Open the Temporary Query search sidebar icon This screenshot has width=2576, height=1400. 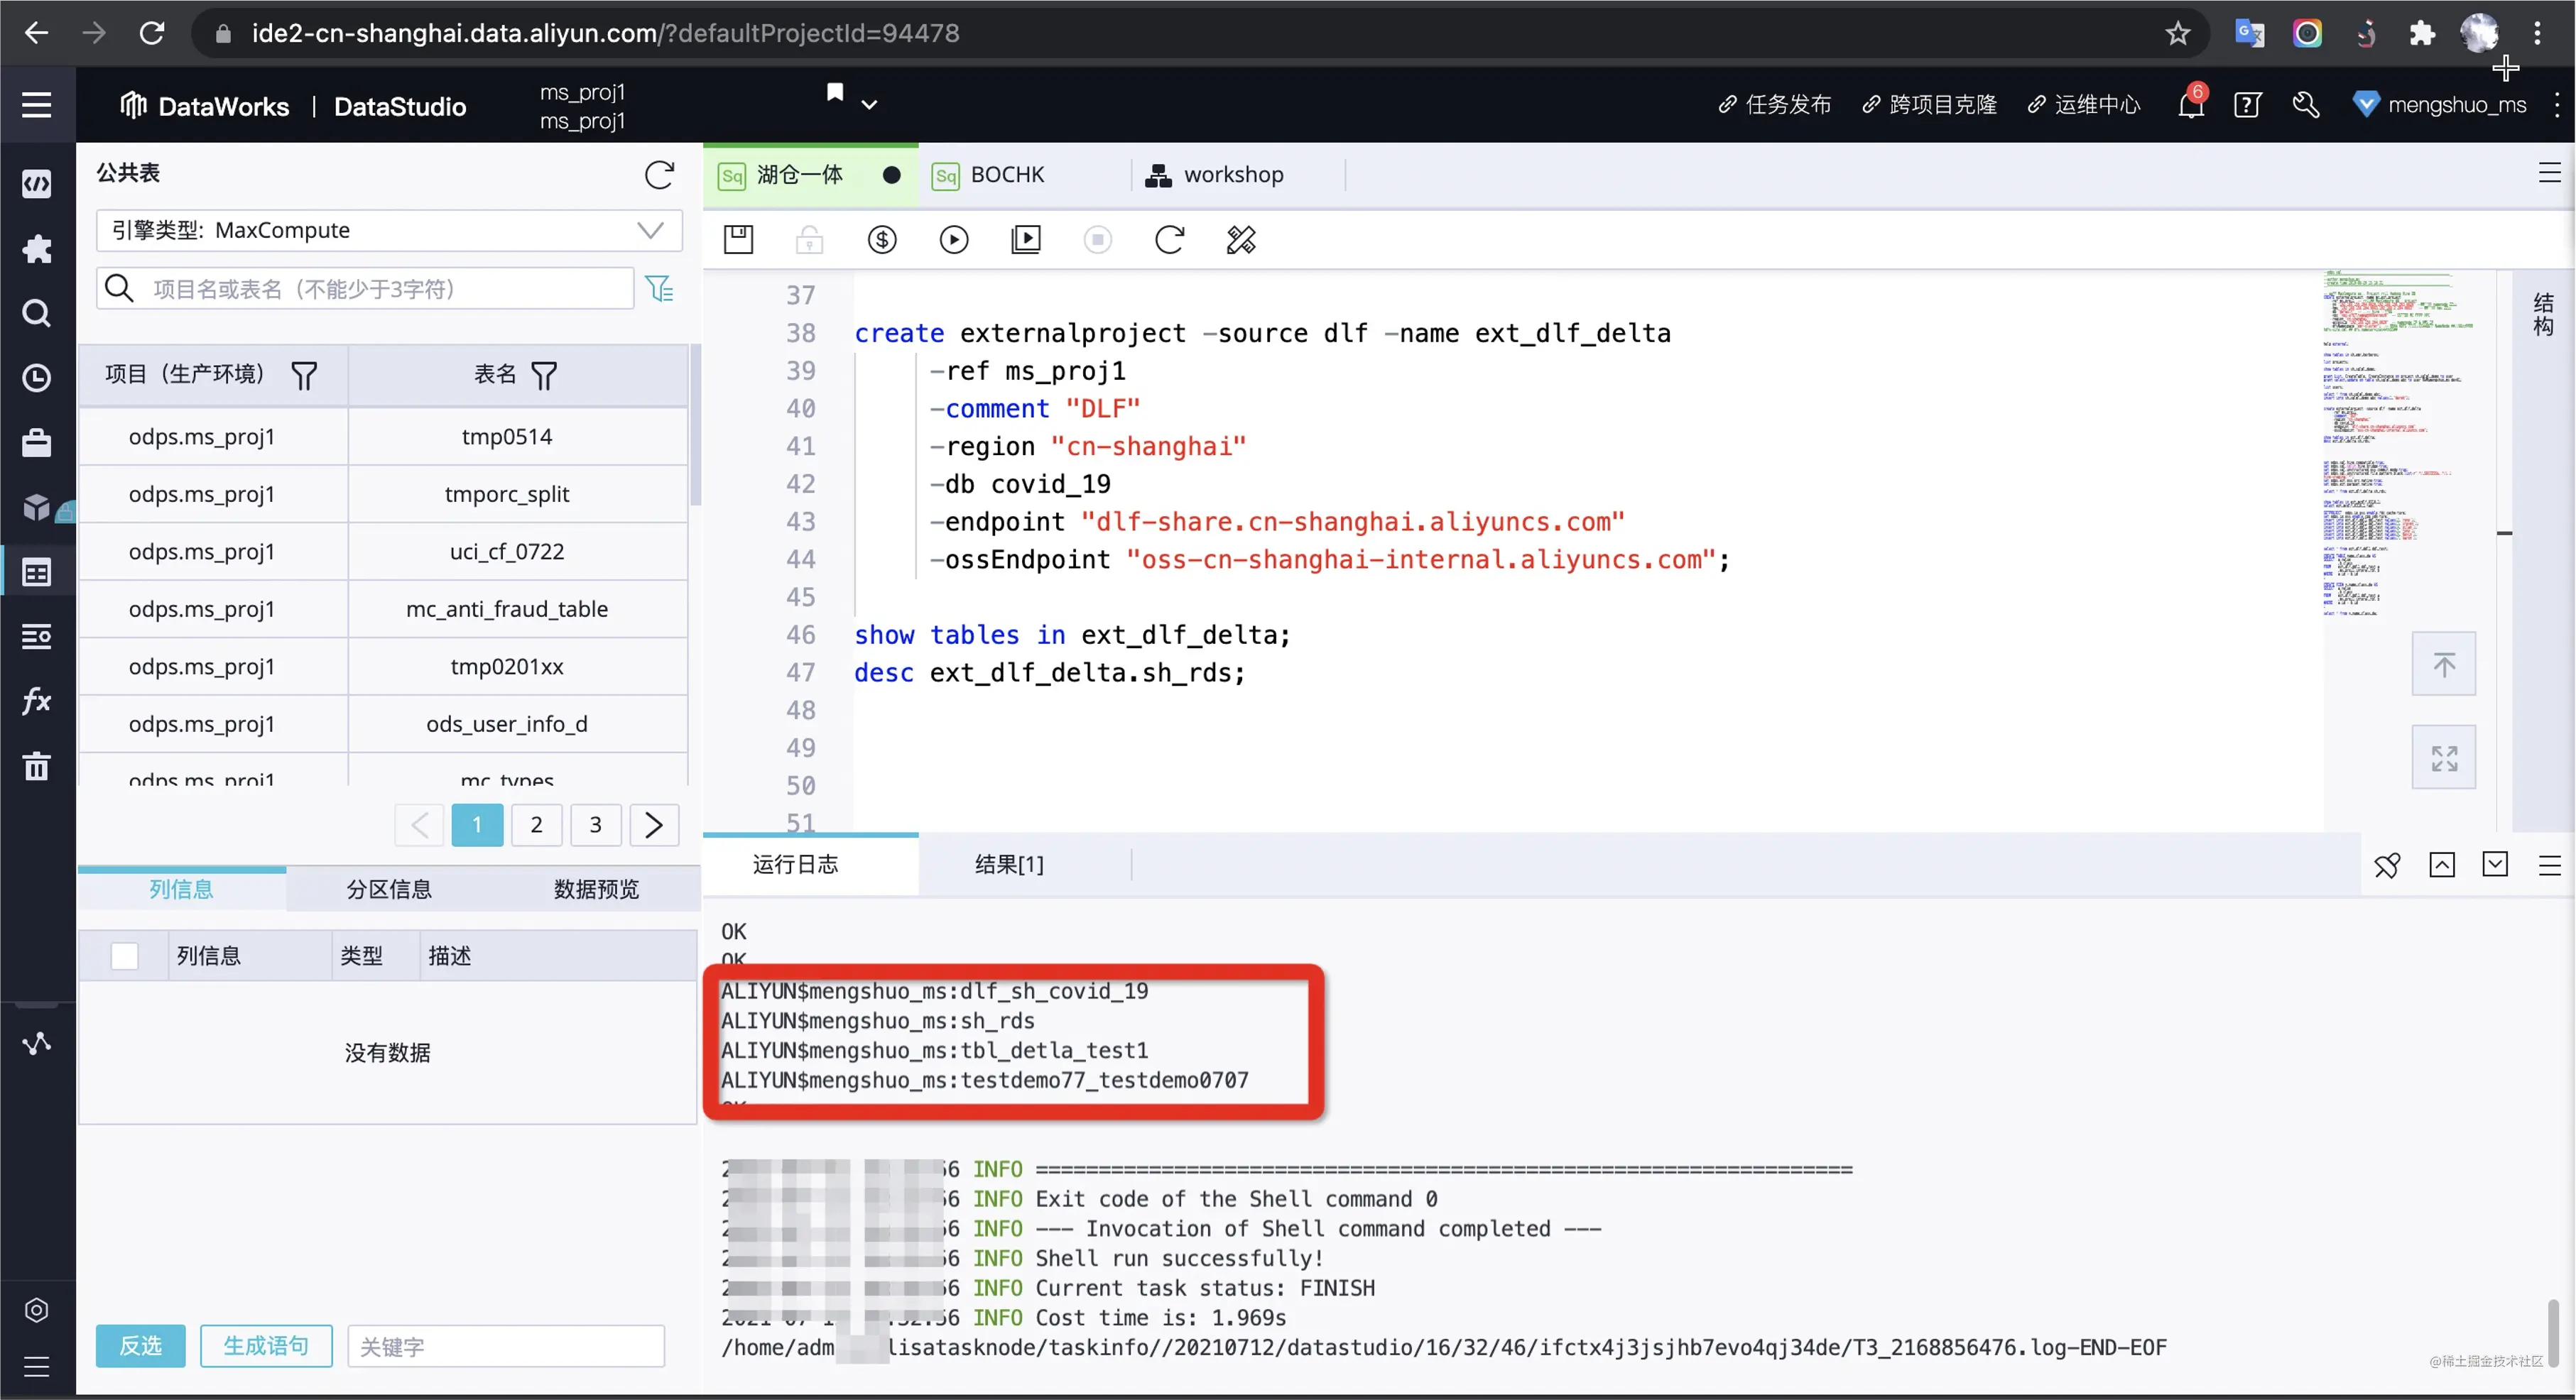[37, 314]
